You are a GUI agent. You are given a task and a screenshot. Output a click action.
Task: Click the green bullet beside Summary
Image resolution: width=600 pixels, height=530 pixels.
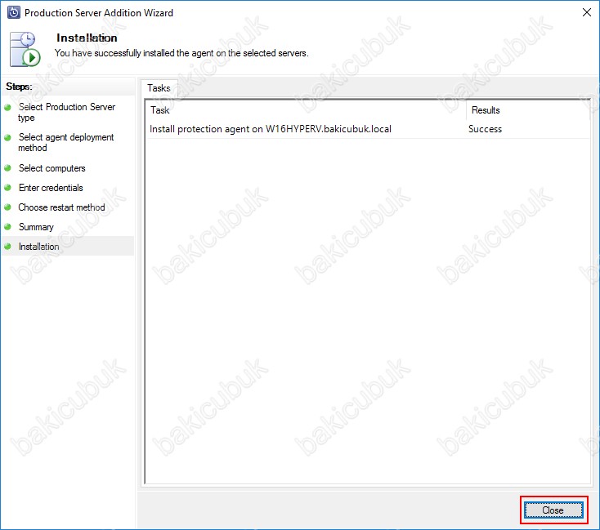tap(7, 227)
